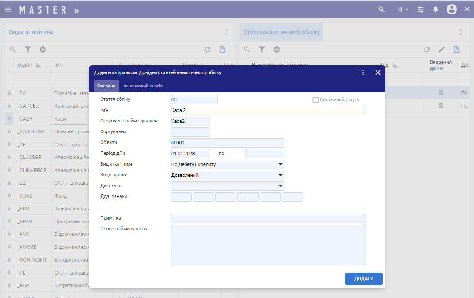Open dialog three-dot options menu
The height and width of the screenshot is (298, 474).
tap(363, 72)
